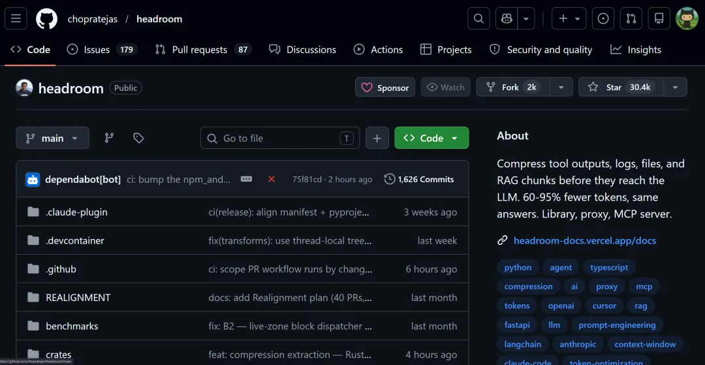Click the python topic tag
Screen dimensions: 705x365
(x=518, y=268)
